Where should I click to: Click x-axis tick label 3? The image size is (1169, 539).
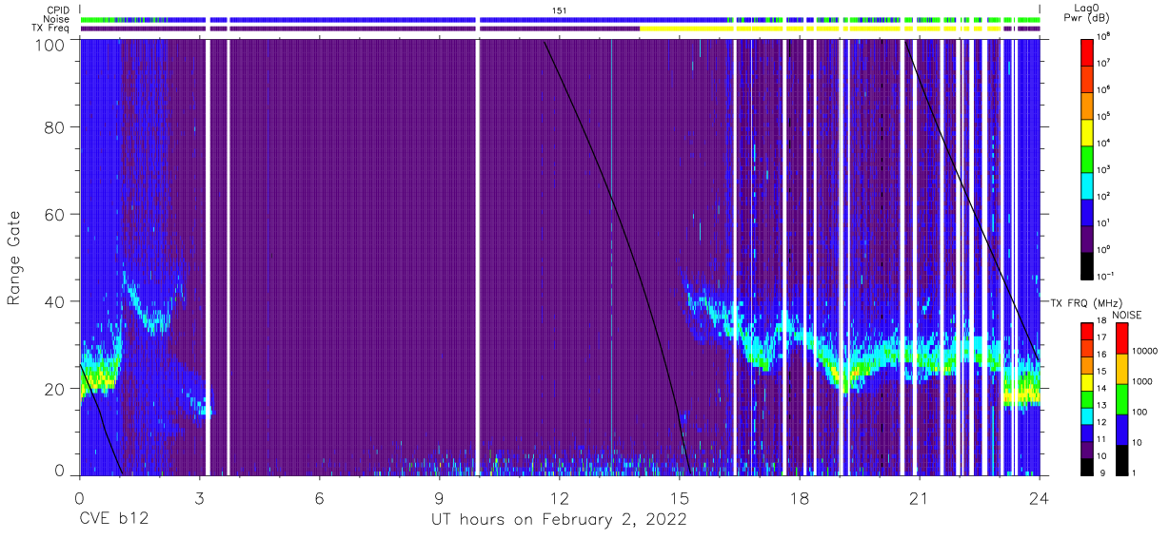click(200, 497)
